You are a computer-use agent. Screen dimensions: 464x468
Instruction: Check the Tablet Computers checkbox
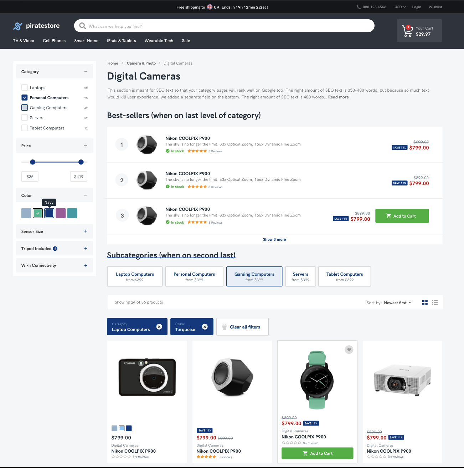[25, 128]
